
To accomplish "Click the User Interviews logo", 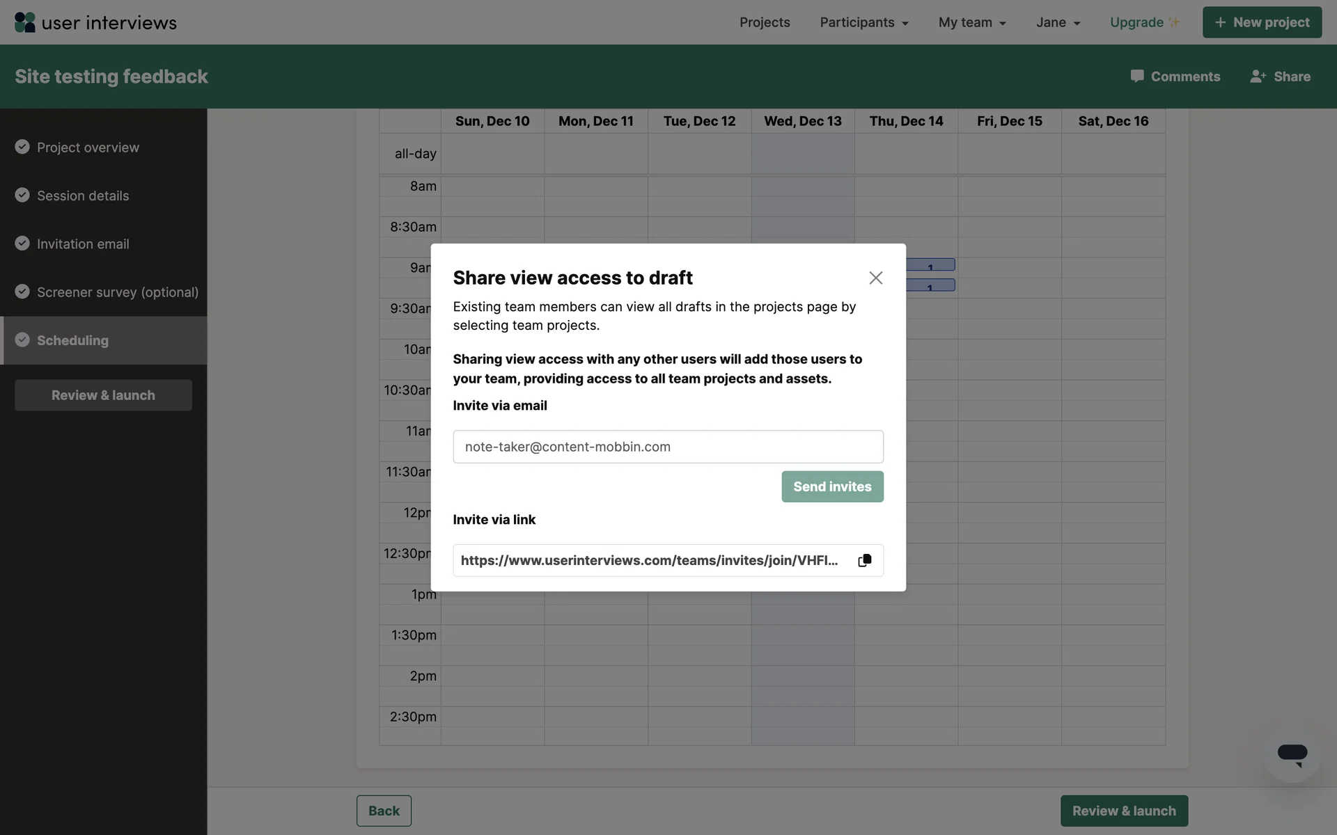I will click(x=95, y=22).
